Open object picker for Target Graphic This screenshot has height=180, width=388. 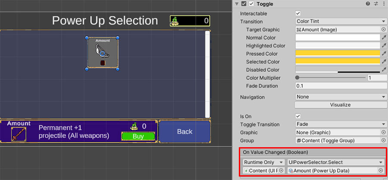coord(384,30)
